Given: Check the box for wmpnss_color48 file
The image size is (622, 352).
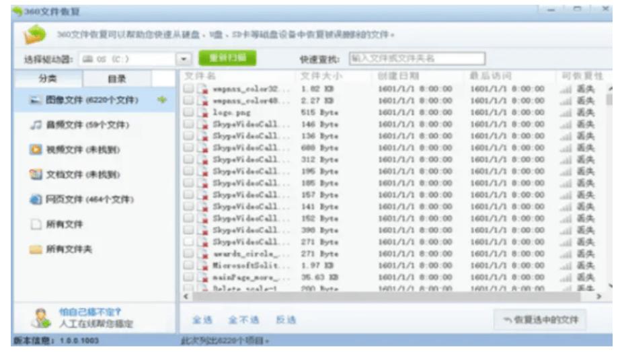Looking at the screenshot, I should pos(188,100).
